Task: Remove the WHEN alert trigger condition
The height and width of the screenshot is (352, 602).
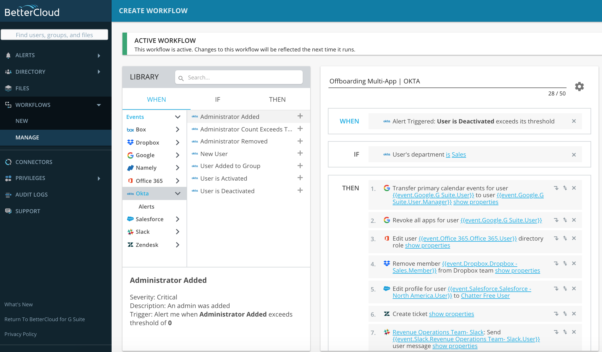Action: tap(574, 121)
